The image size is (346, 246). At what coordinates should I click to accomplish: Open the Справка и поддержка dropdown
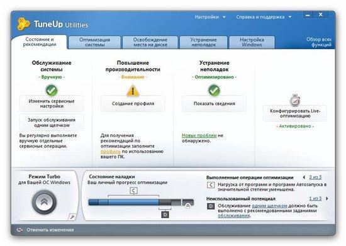point(264,17)
